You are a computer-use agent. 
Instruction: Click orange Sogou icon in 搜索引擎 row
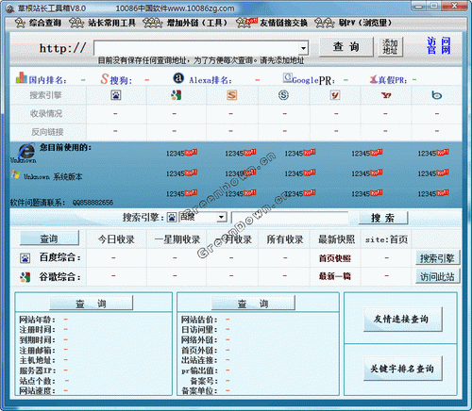[x=232, y=95]
